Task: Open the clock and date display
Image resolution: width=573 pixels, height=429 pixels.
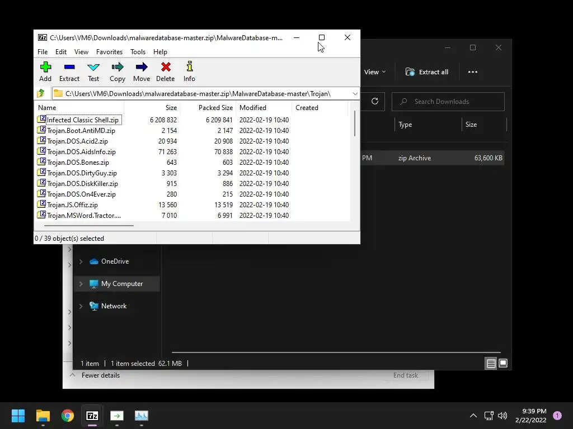Action: coord(531,416)
